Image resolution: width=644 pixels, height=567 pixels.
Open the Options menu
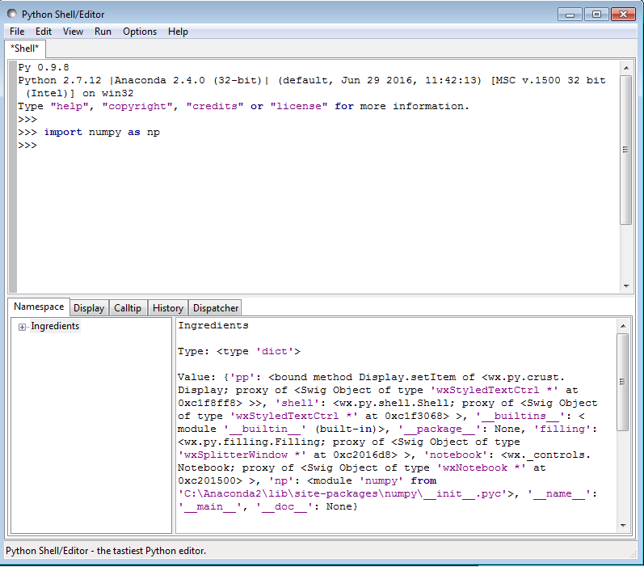click(140, 32)
